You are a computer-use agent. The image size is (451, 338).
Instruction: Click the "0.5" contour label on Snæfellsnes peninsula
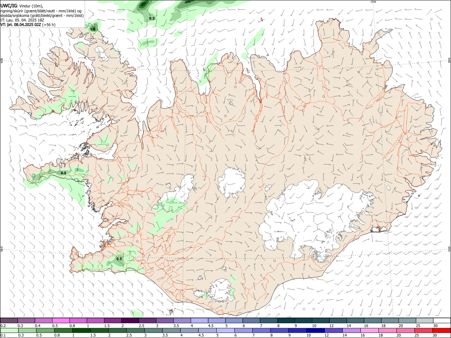coord(63,173)
